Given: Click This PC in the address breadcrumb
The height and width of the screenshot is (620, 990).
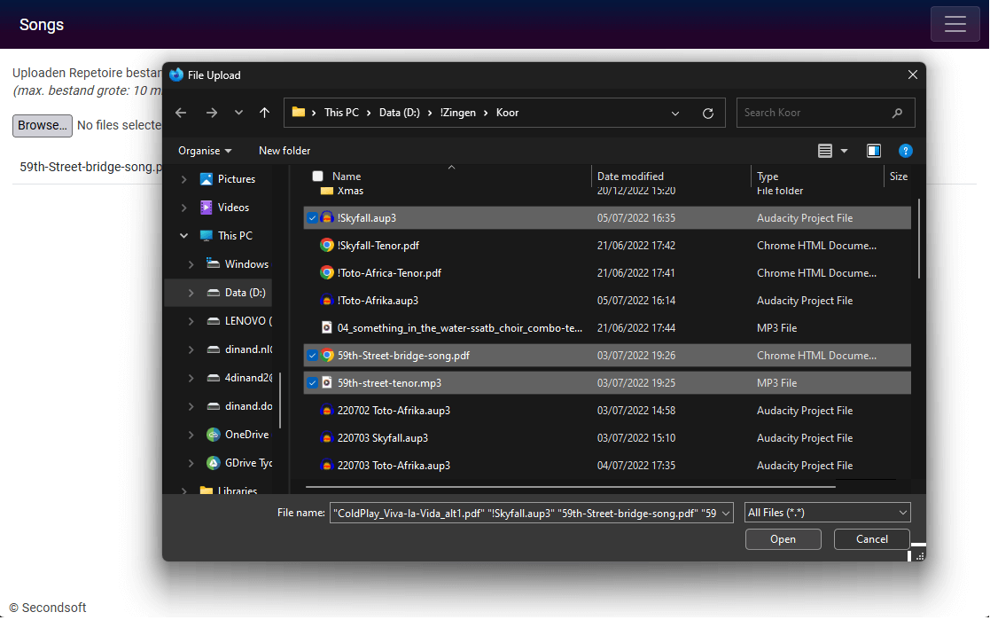Looking at the screenshot, I should [x=341, y=113].
